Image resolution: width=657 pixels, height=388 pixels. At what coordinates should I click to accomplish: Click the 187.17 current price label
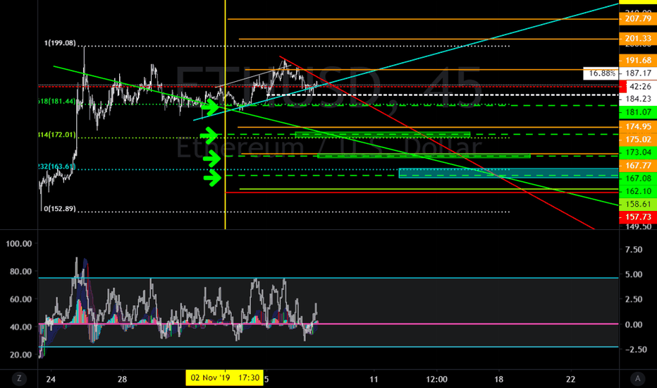tap(638, 73)
